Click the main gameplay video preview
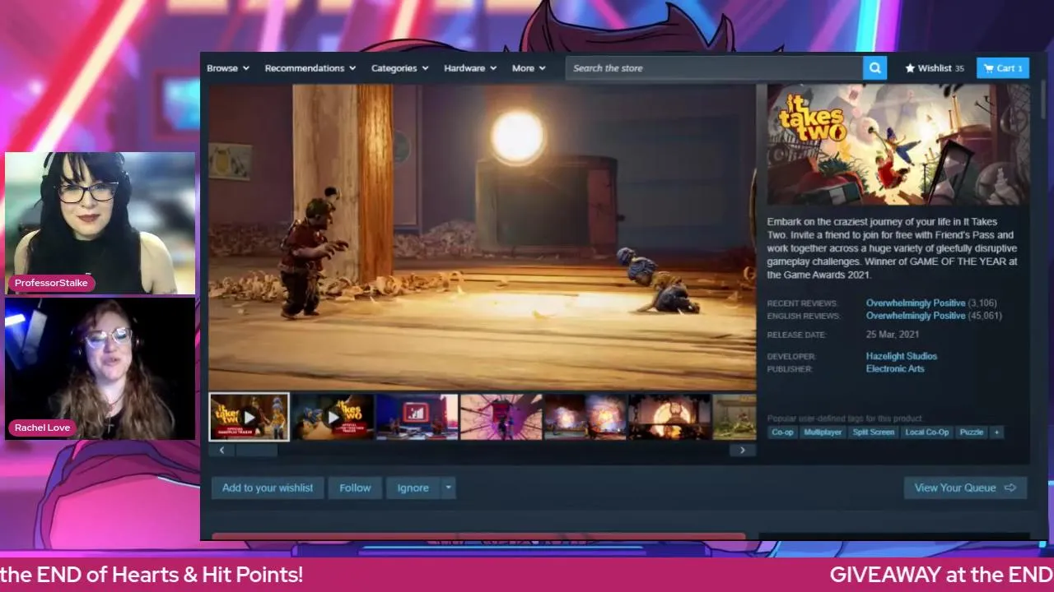 click(x=482, y=237)
